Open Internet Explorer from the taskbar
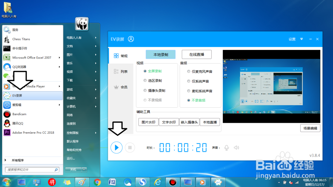The width and height of the screenshot is (333, 187). pos(158,182)
